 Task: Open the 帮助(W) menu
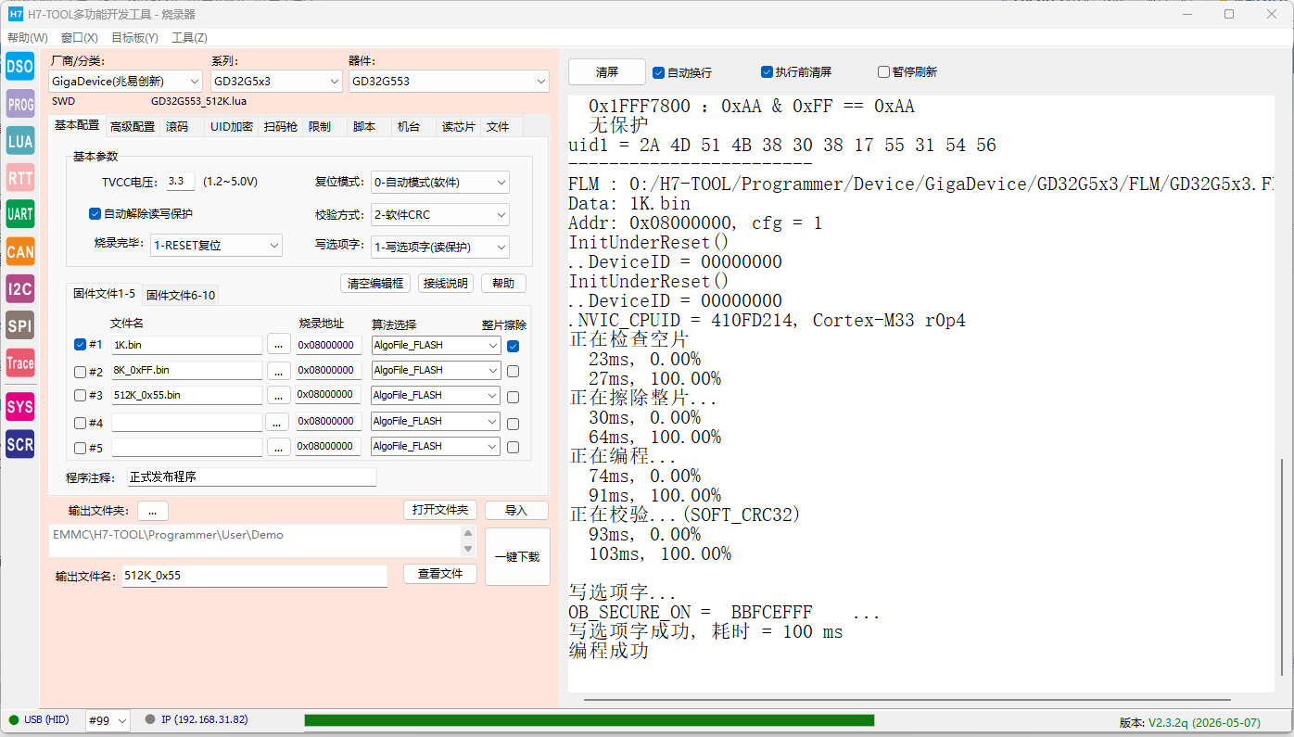28,38
